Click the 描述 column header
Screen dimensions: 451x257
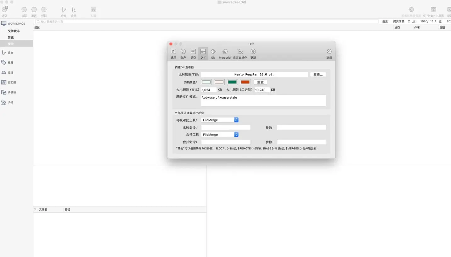point(37,28)
